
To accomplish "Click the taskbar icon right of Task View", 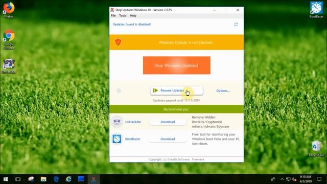I will (x=31, y=179).
